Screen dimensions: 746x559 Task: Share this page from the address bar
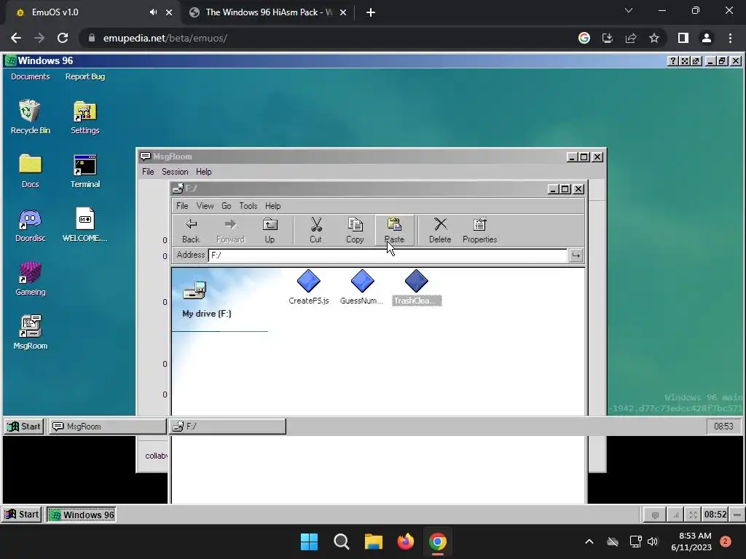(631, 38)
